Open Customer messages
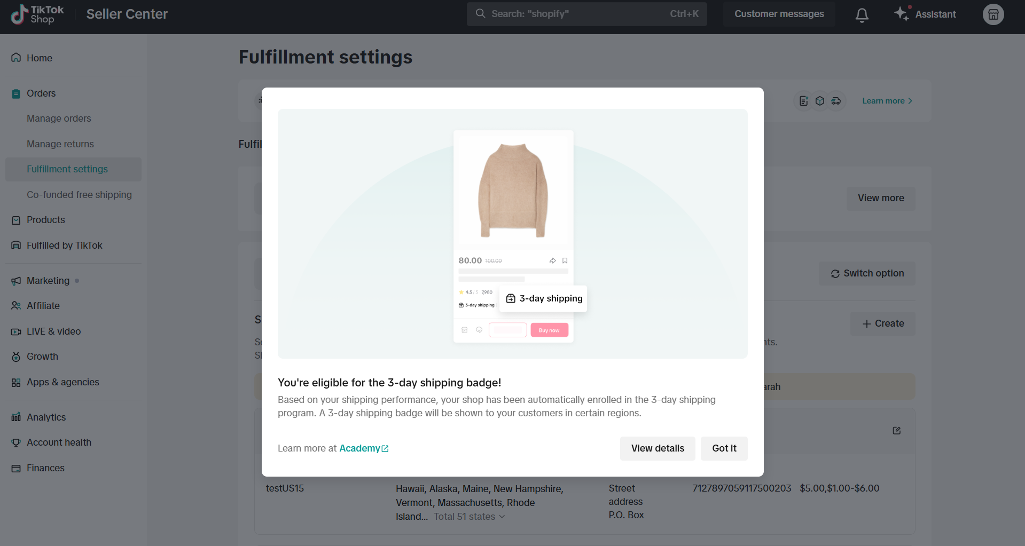1025x546 pixels. (x=778, y=14)
